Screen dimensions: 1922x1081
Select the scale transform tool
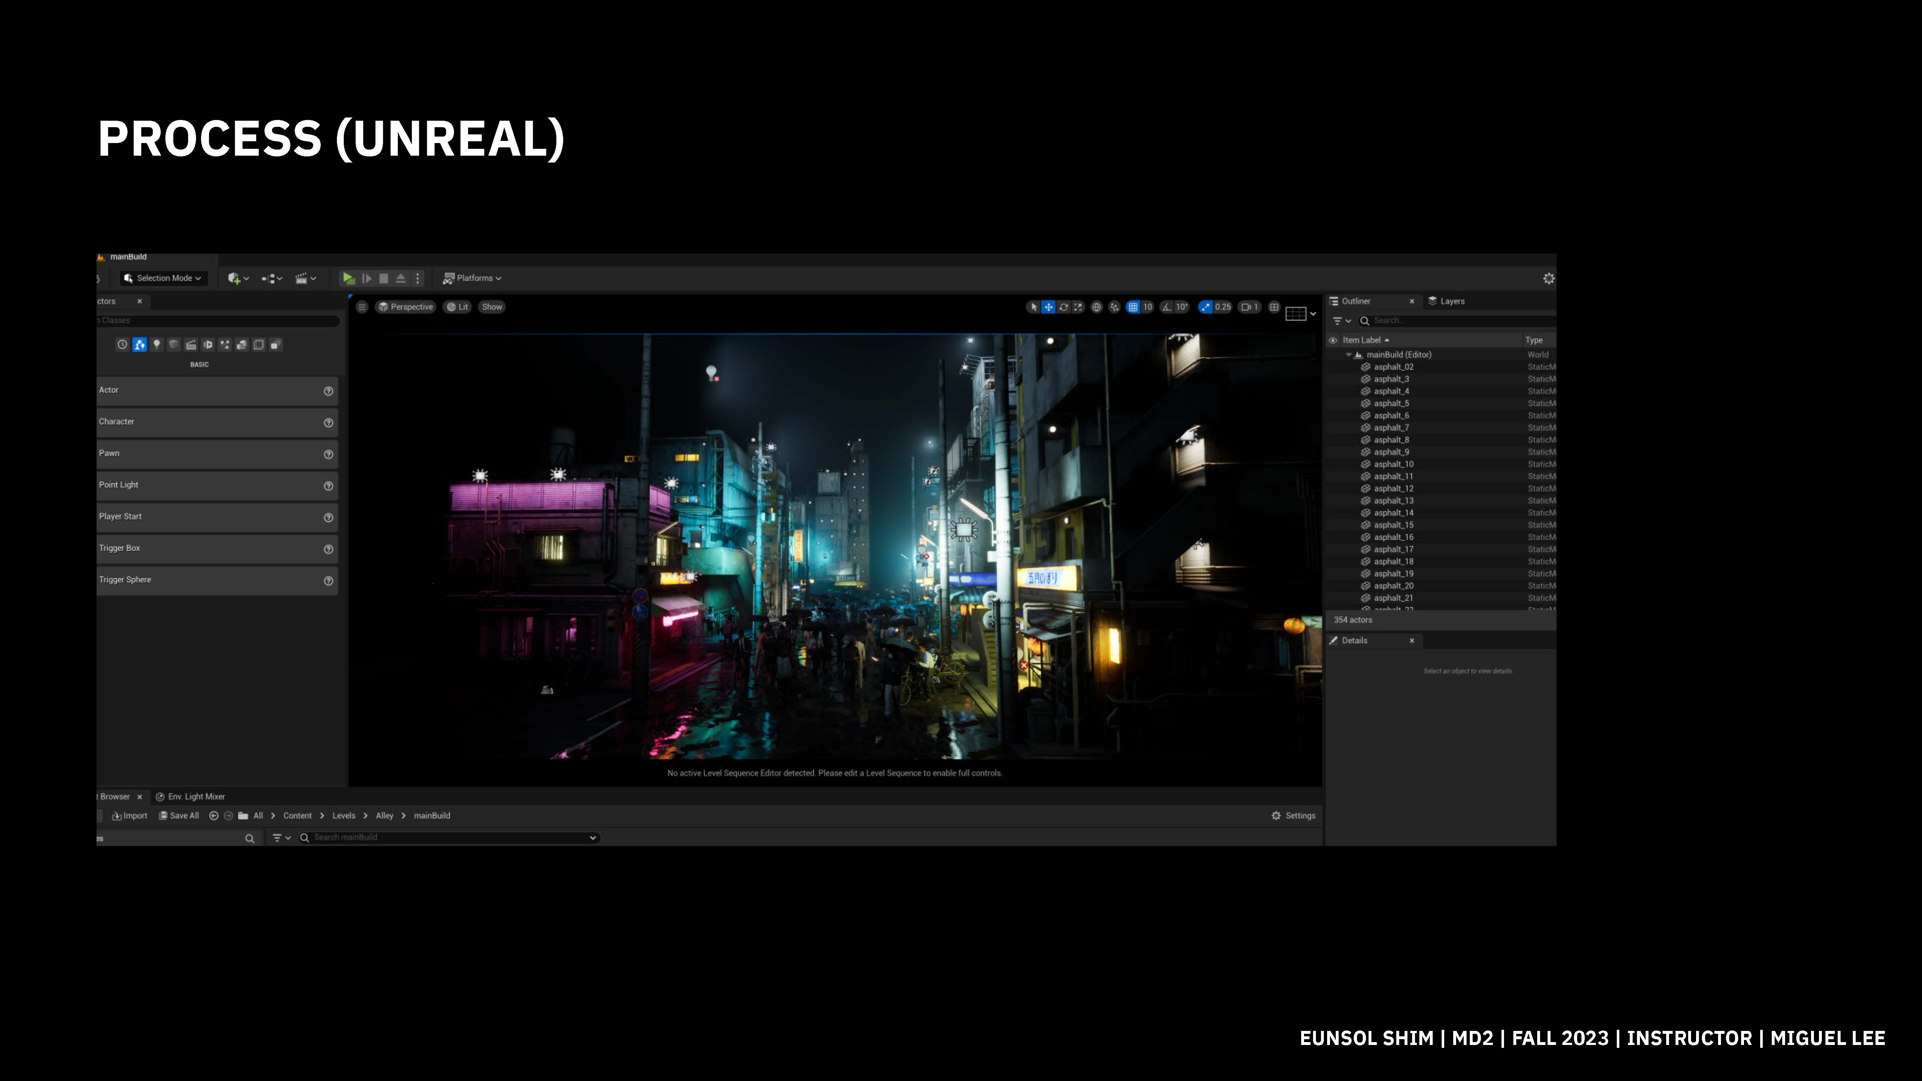(1078, 307)
